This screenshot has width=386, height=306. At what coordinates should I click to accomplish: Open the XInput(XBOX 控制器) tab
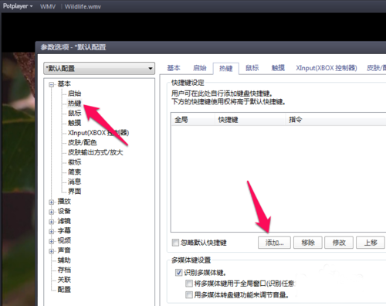click(327, 68)
